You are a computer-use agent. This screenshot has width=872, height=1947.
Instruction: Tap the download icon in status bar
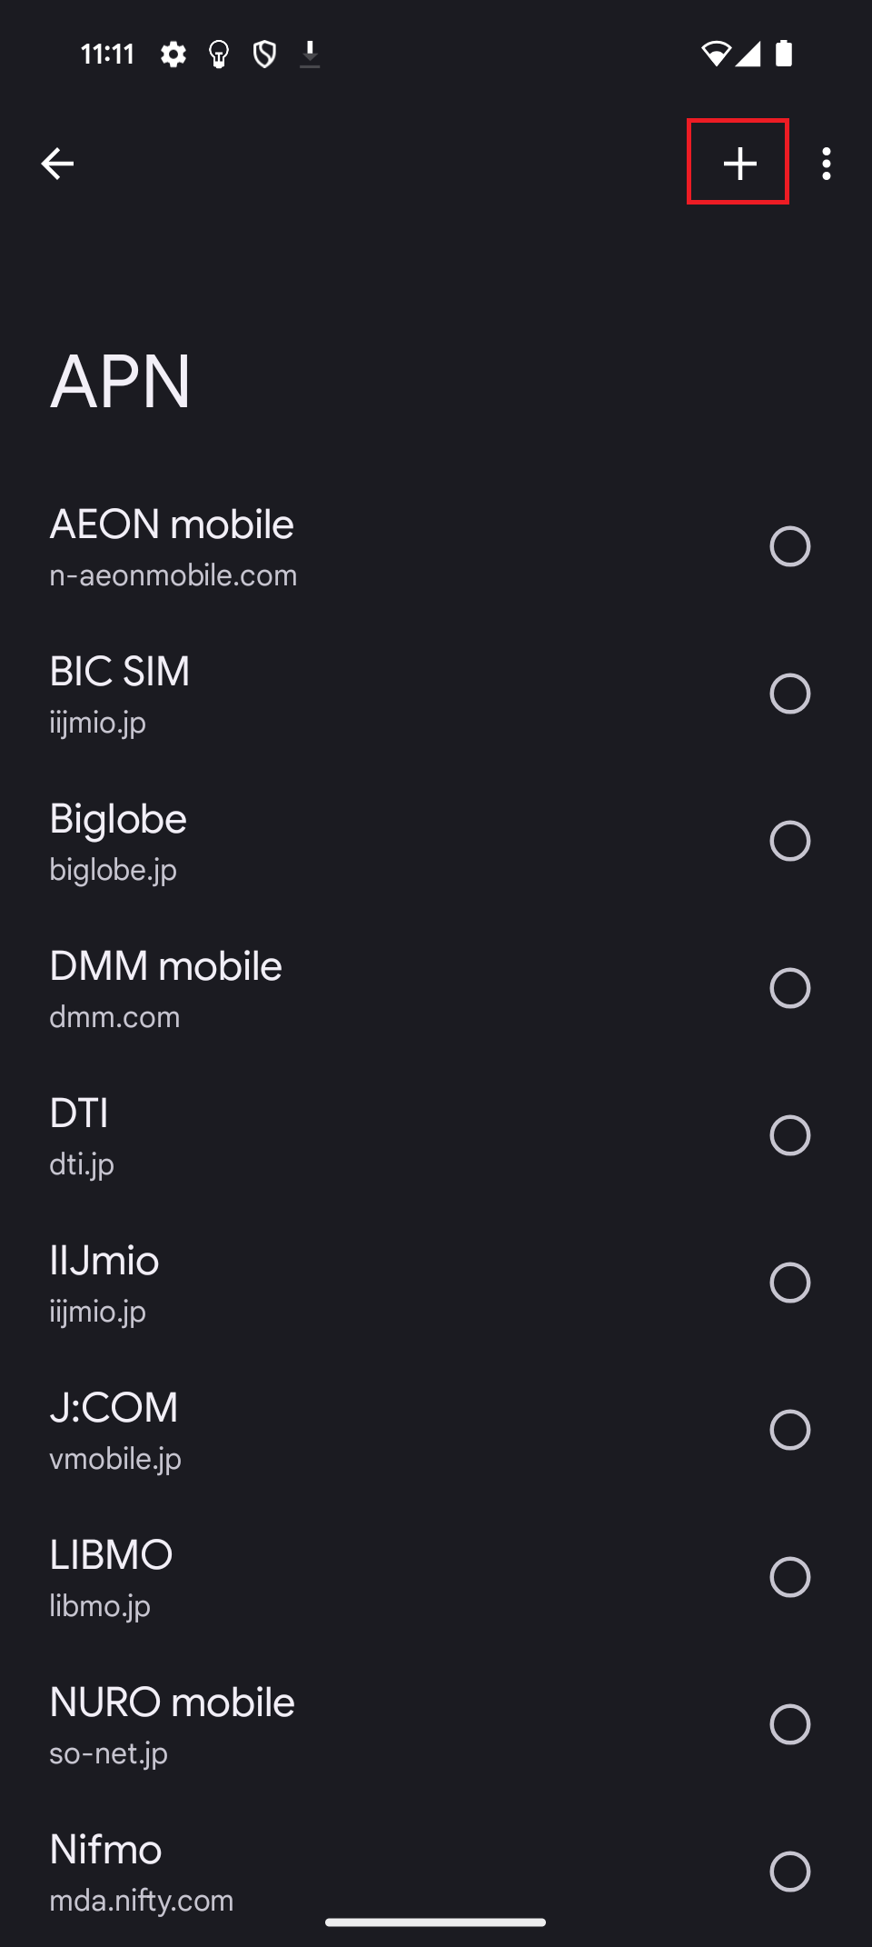coord(310,55)
